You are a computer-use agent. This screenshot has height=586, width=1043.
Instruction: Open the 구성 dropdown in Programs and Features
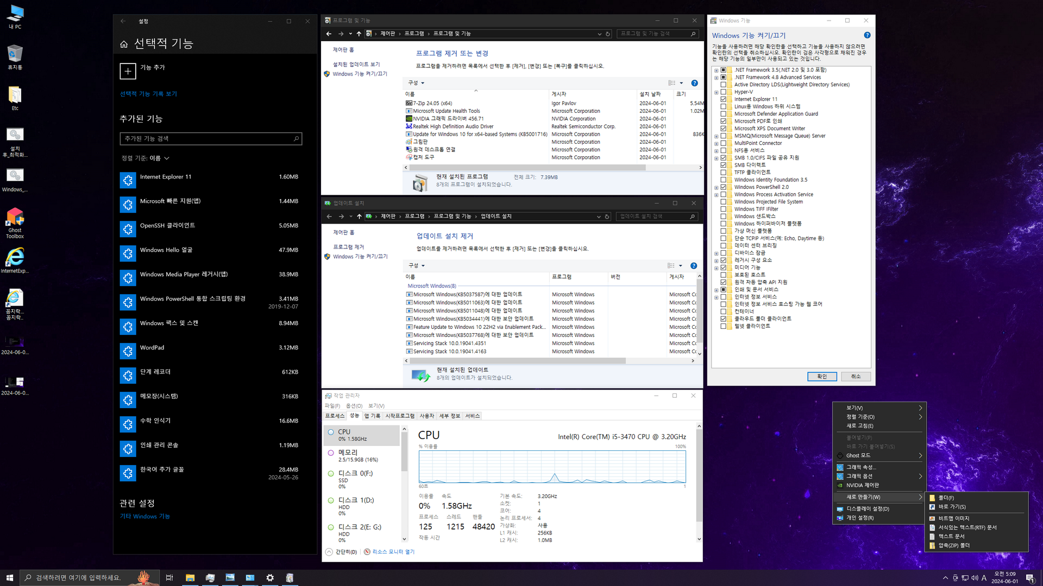tap(416, 83)
